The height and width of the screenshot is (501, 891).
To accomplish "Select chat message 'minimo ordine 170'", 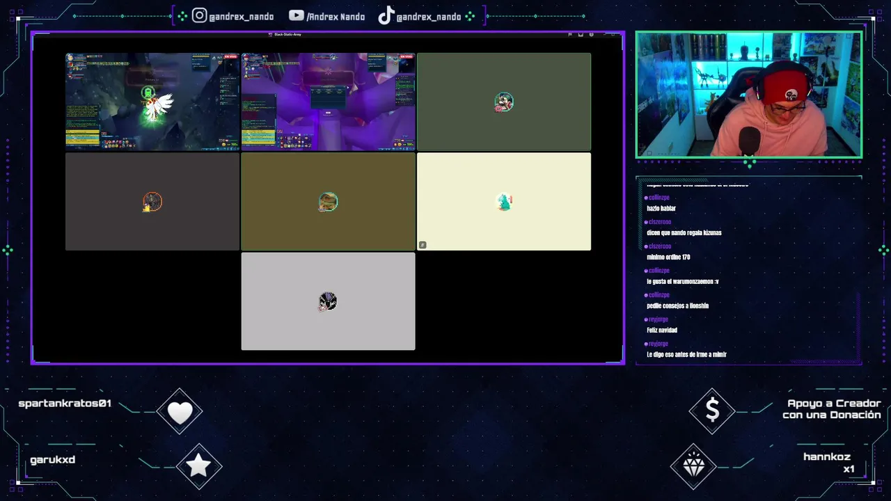I will tap(668, 257).
